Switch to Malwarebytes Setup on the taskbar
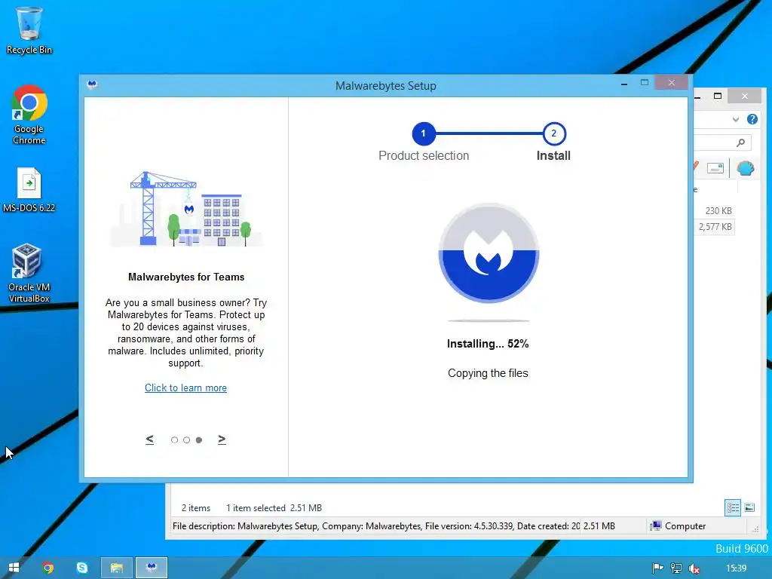 tap(152, 568)
